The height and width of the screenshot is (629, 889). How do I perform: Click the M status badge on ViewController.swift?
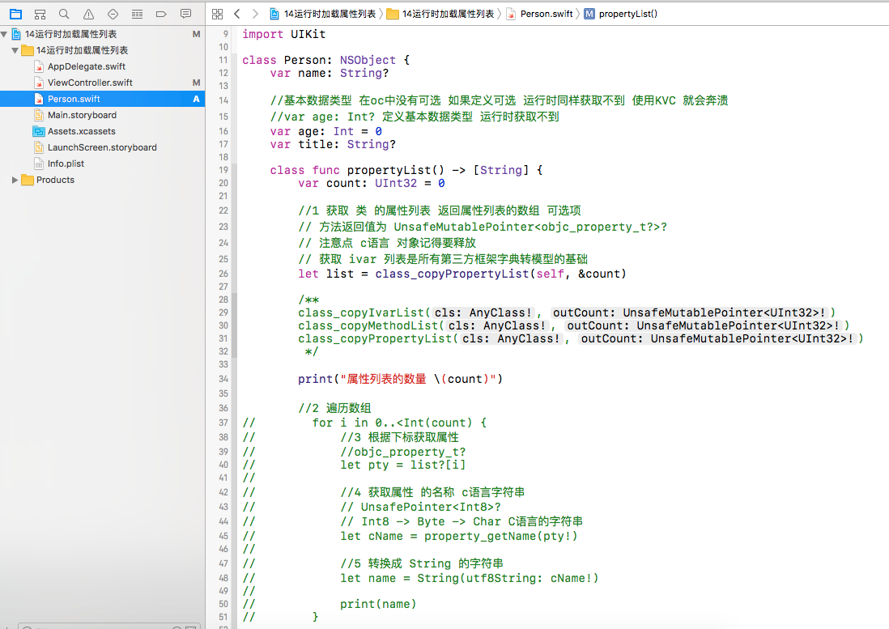(196, 83)
